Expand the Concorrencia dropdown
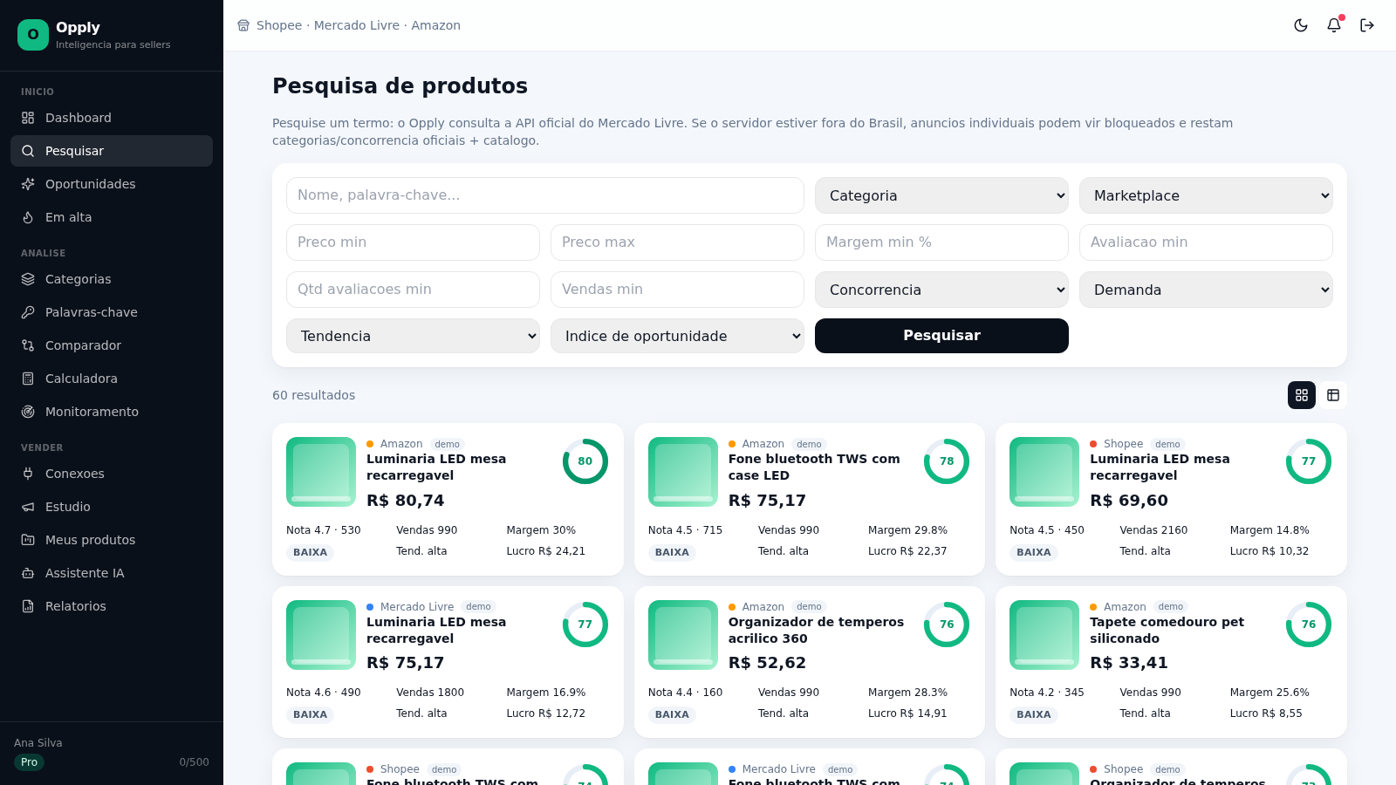 (941, 290)
